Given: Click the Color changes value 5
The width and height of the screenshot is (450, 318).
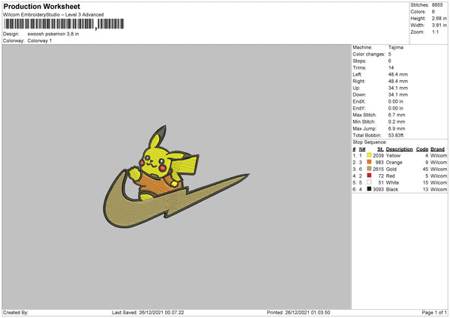Looking at the screenshot, I should (x=390, y=54).
